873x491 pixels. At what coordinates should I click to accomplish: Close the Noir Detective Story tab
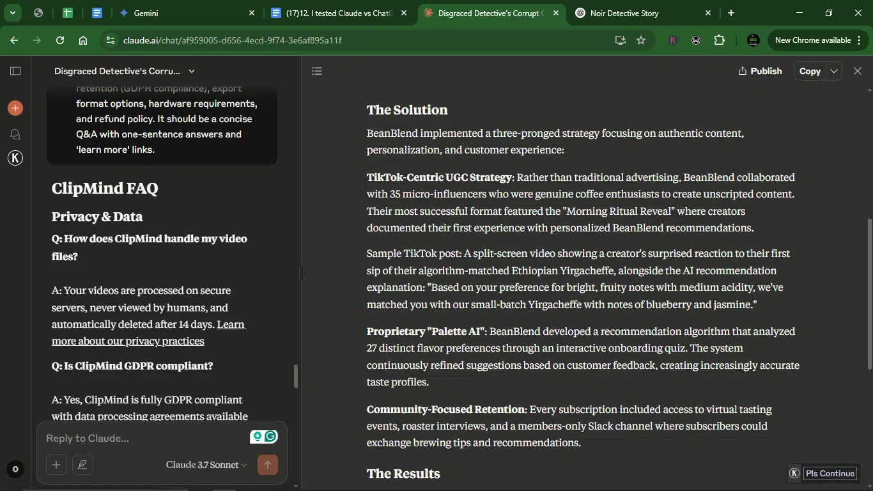pyautogui.click(x=708, y=13)
